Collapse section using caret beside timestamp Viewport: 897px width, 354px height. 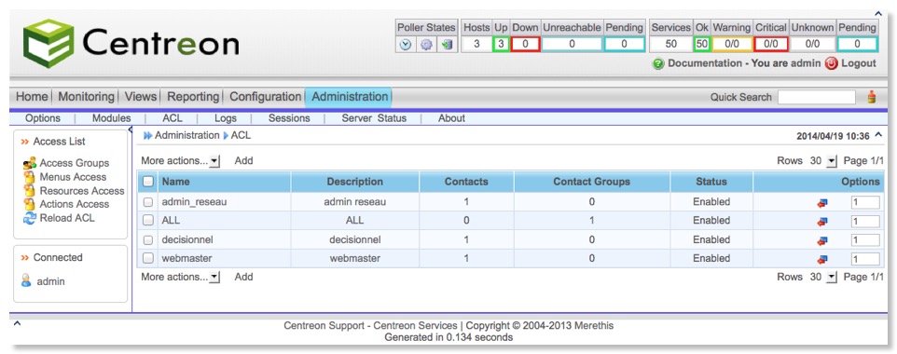(878, 135)
